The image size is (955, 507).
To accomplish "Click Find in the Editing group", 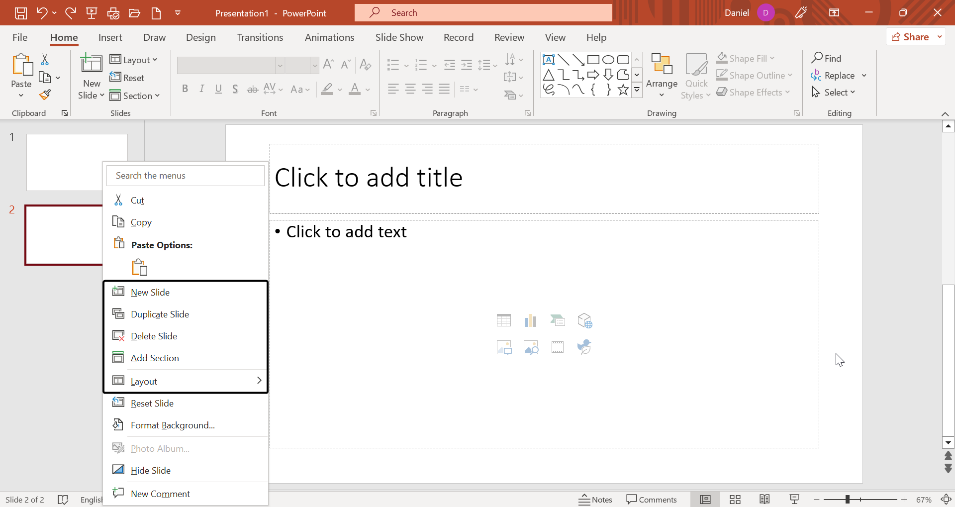I will 827,58.
